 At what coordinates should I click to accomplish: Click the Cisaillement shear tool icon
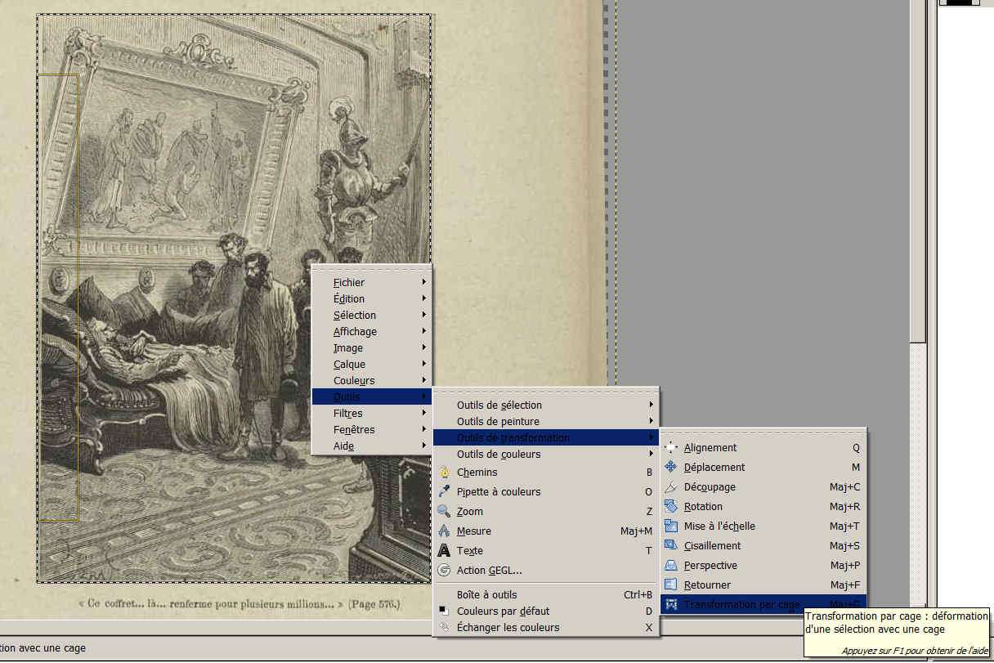pyautogui.click(x=671, y=546)
